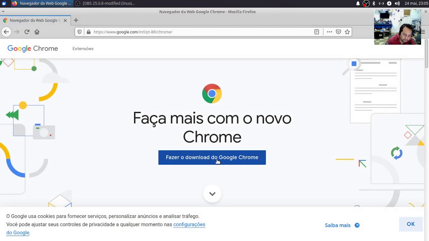Expand page with down chevron circle
Image resolution: width=429 pixels, height=241 pixels.
pos(212,194)
